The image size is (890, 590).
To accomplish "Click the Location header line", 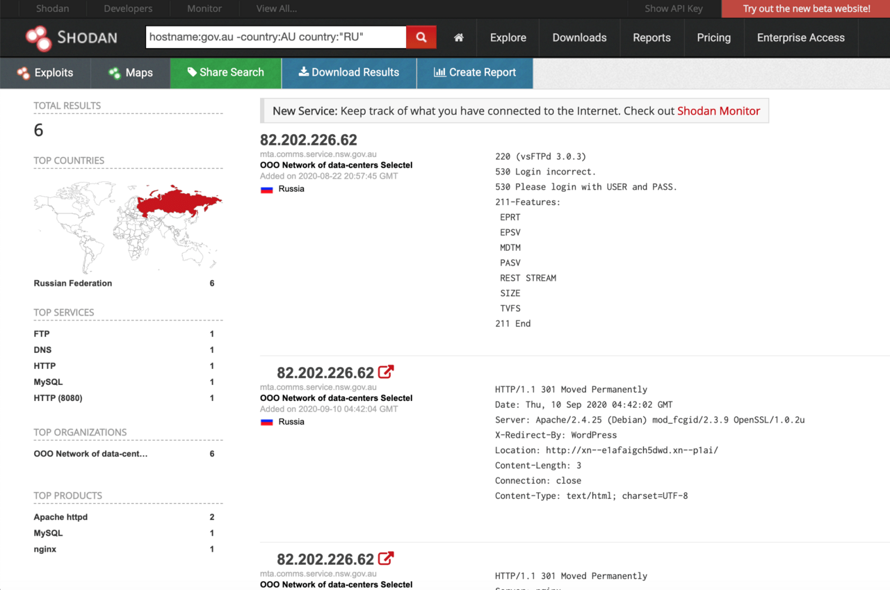I will click(606, 450).
